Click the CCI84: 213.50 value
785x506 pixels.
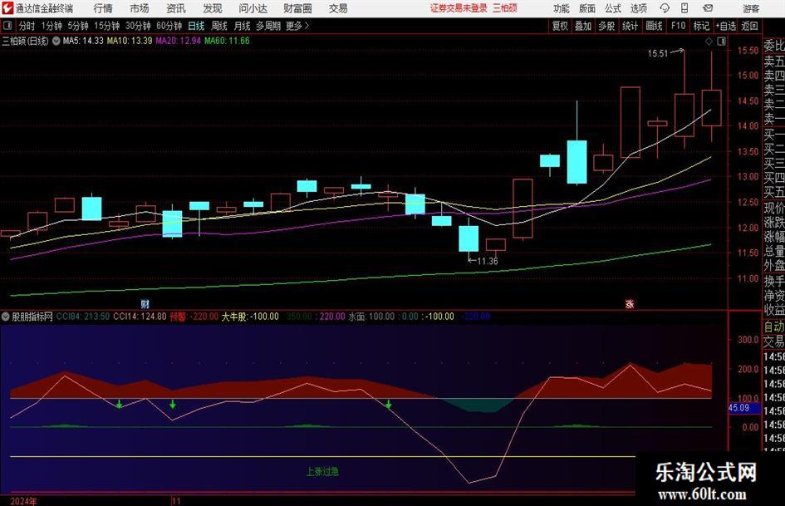click(83, 317)
